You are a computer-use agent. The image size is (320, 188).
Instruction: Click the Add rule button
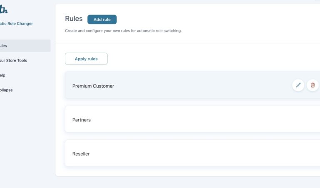pos(102,20)
